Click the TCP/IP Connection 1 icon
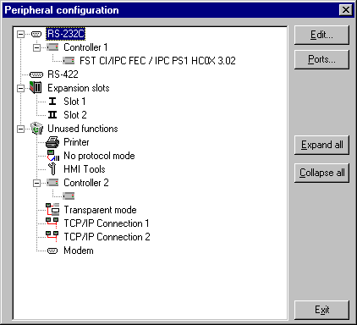This screenshot has width=357, height=325. [x=52, y=223]
